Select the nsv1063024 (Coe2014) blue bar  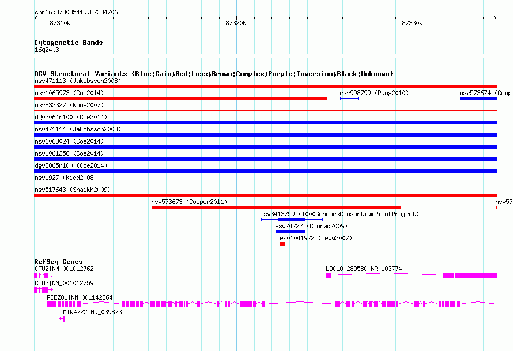tap(265, 147)
